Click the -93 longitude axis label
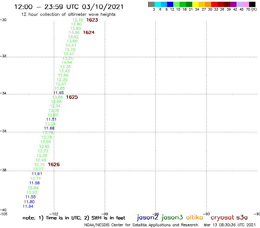 coord(207,214)
